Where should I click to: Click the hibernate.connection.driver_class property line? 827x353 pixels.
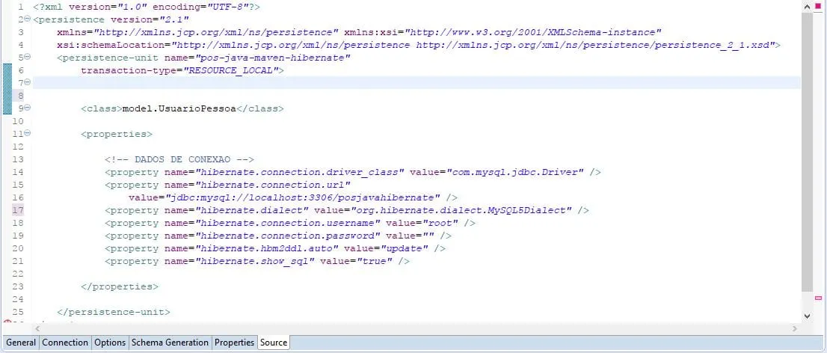(x=353, y=171)
